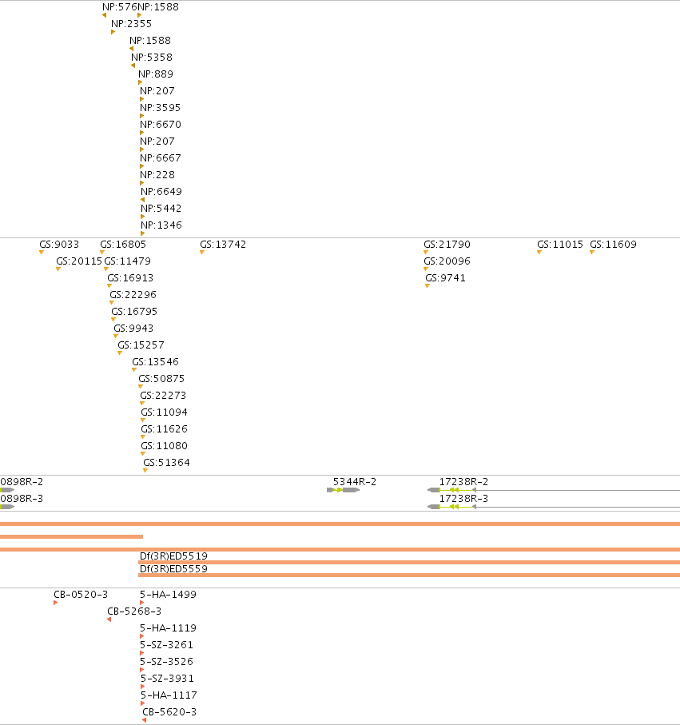This screenshot has height=725, width=680.
Task: Click the triangle marker under GS:11015
Action: coord(539,253)
